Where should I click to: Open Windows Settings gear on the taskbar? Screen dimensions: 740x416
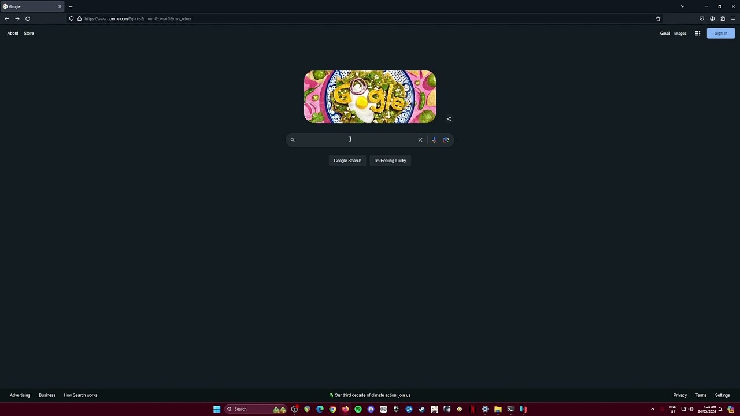click(x=485, y=409)
